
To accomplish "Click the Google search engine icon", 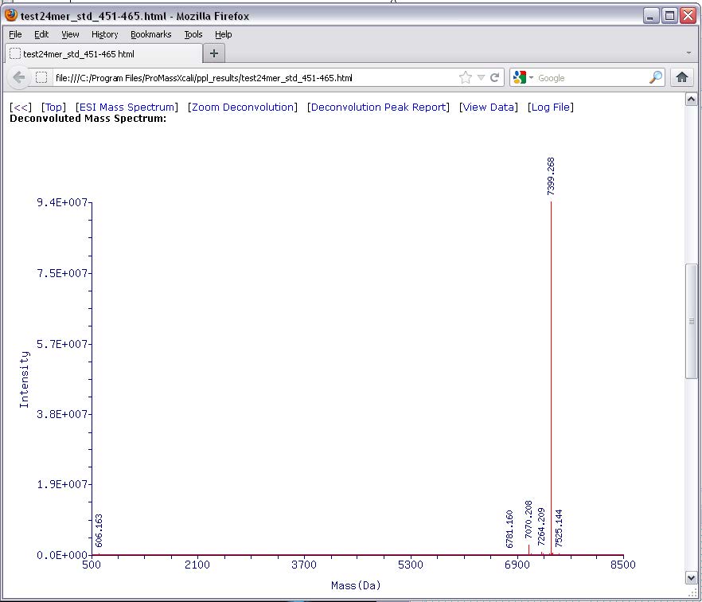I will 519,77.
